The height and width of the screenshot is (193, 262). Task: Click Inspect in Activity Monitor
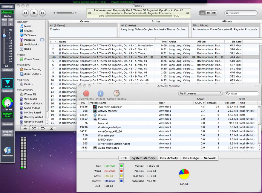tap(100, 95)
